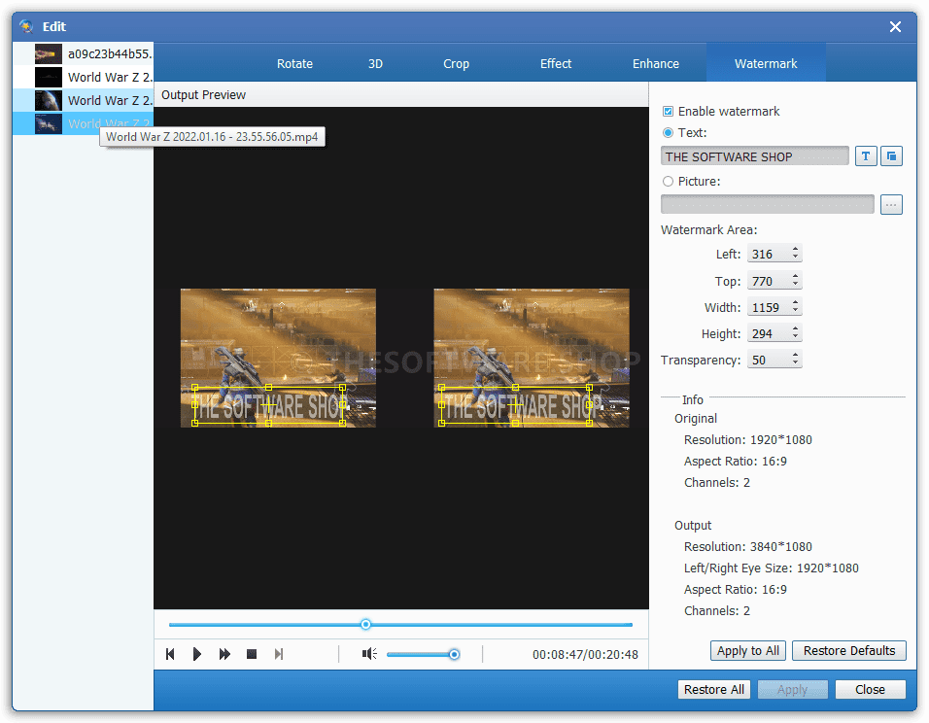This screenshot has width=929, height=723.
Task: Decrease the Left value with down arrow
Action: click(795, 258)
